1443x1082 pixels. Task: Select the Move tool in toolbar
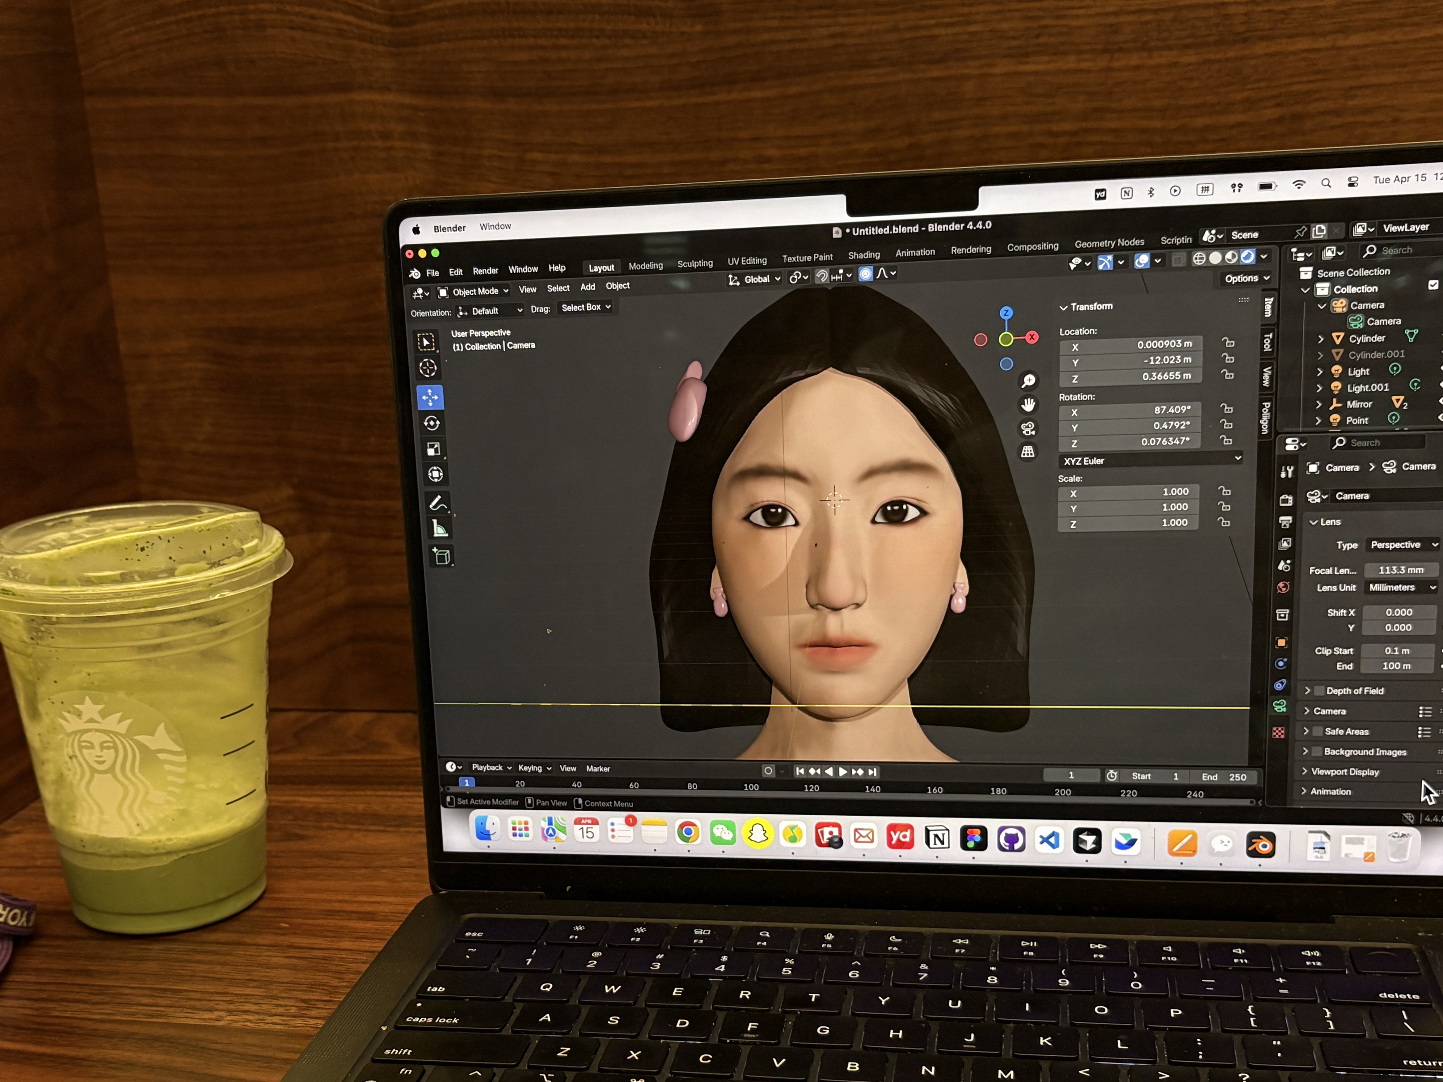click(430, 397)
